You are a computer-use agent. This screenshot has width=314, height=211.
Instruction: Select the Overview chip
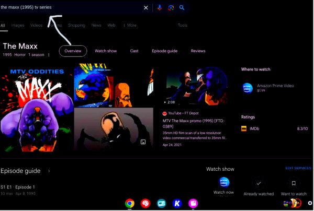[x=73, y=51]
